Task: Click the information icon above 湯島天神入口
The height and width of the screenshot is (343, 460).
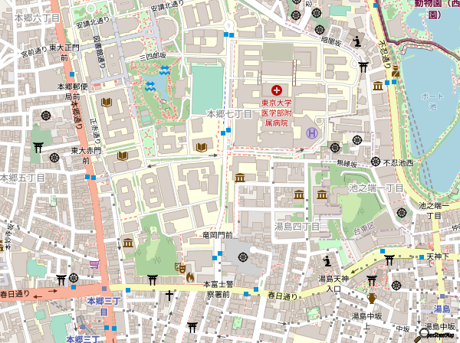Action: pyautogui.click(x=327, y=262)
